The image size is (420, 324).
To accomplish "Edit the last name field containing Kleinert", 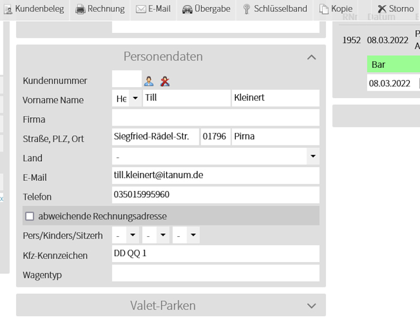I will [275, 98].
